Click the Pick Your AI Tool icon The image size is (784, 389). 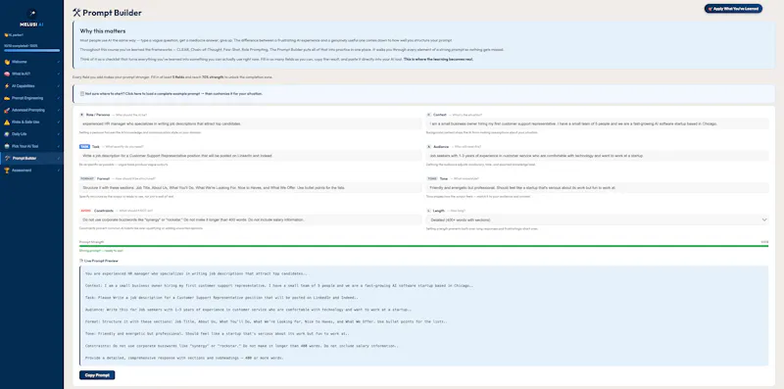coord(7,146)
